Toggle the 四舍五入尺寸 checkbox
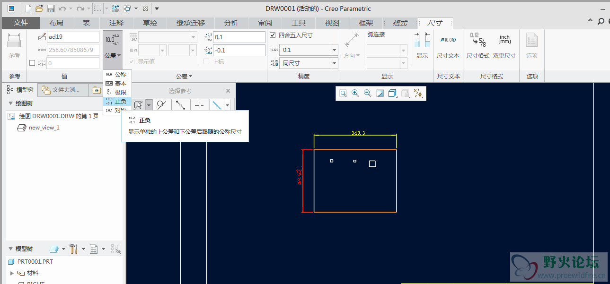The height and width of the screenshot is (284, 610). [x=273, y=35]
